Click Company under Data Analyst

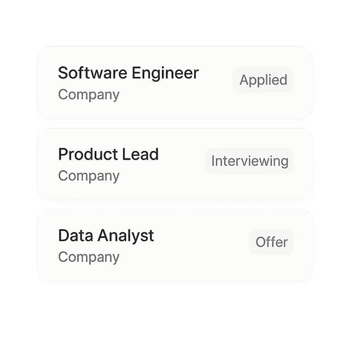point(89,257)
